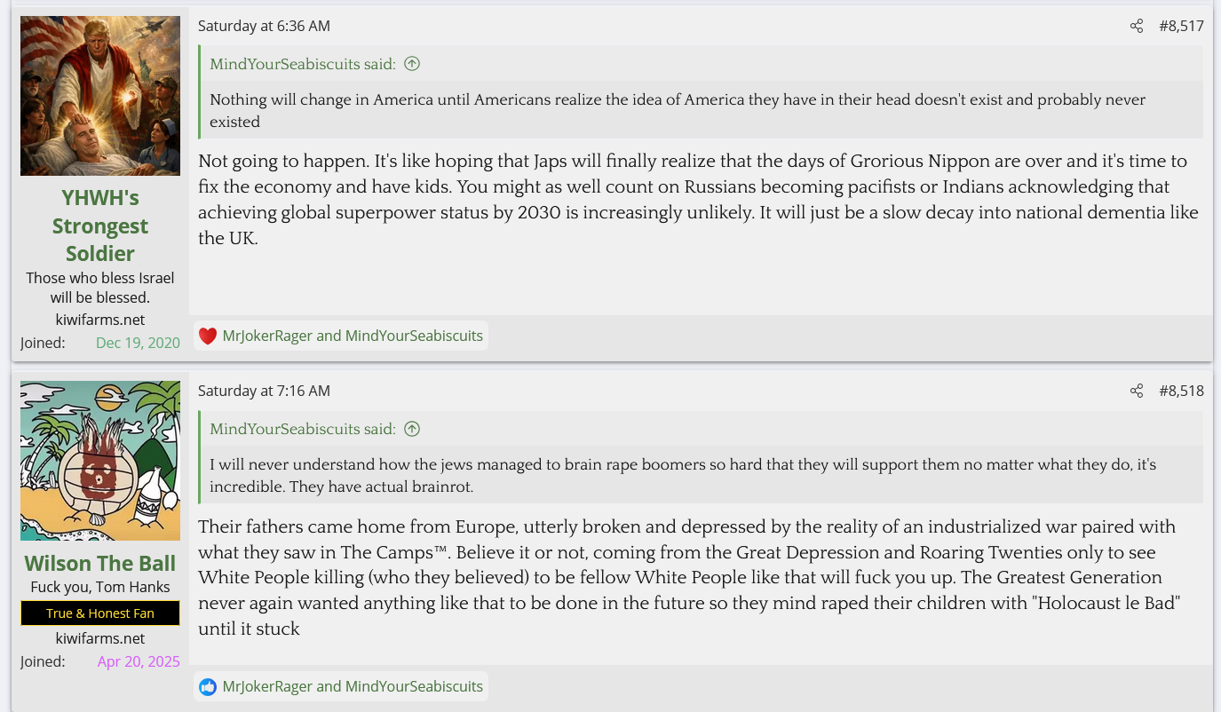The image size is (1221, 712).
Task: Open Wilson The Ball avatar image
Action: 100,461
